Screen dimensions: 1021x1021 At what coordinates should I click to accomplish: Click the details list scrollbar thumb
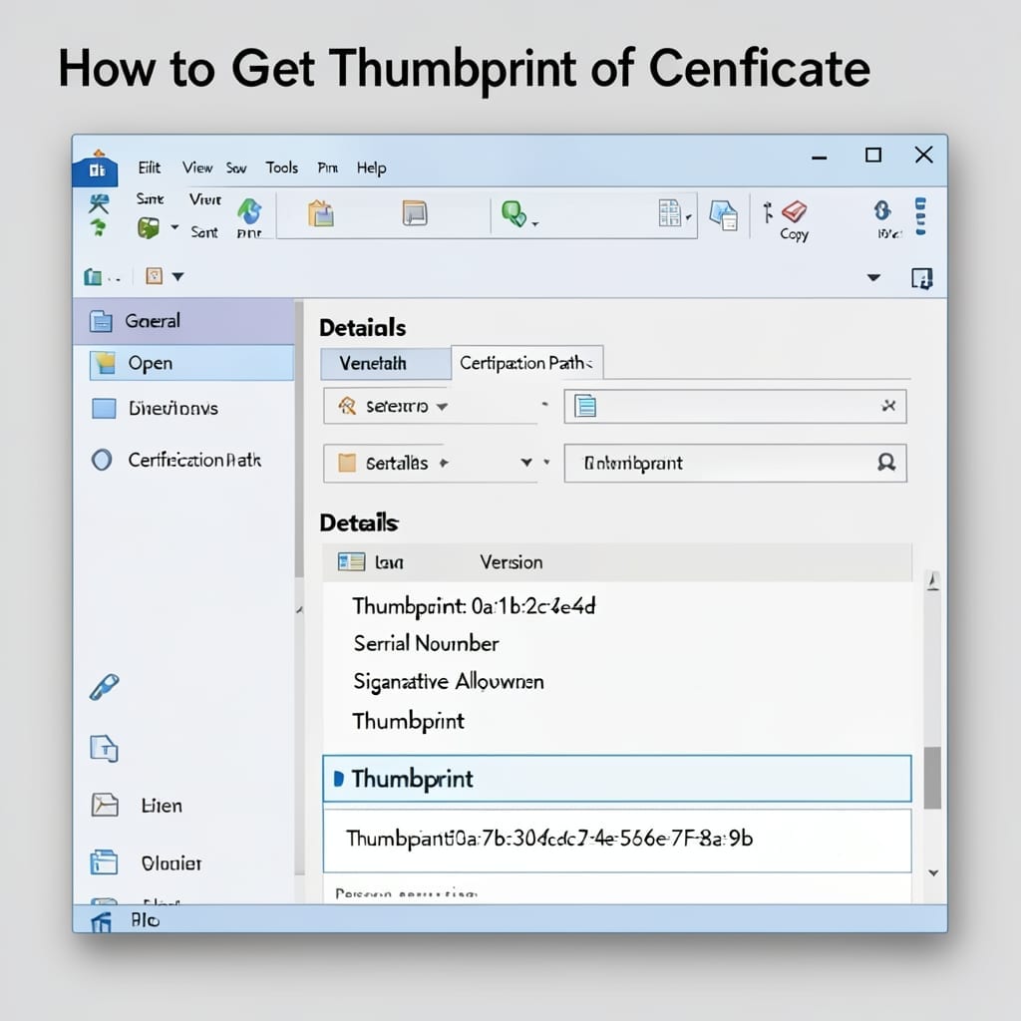(932, 778)
